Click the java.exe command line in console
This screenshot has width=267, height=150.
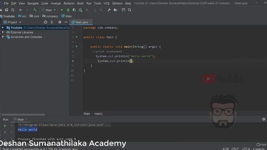coord(64,125)
